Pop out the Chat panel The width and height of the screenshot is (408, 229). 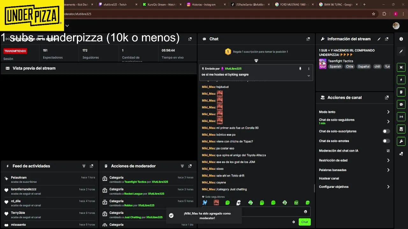coord(308,39)
